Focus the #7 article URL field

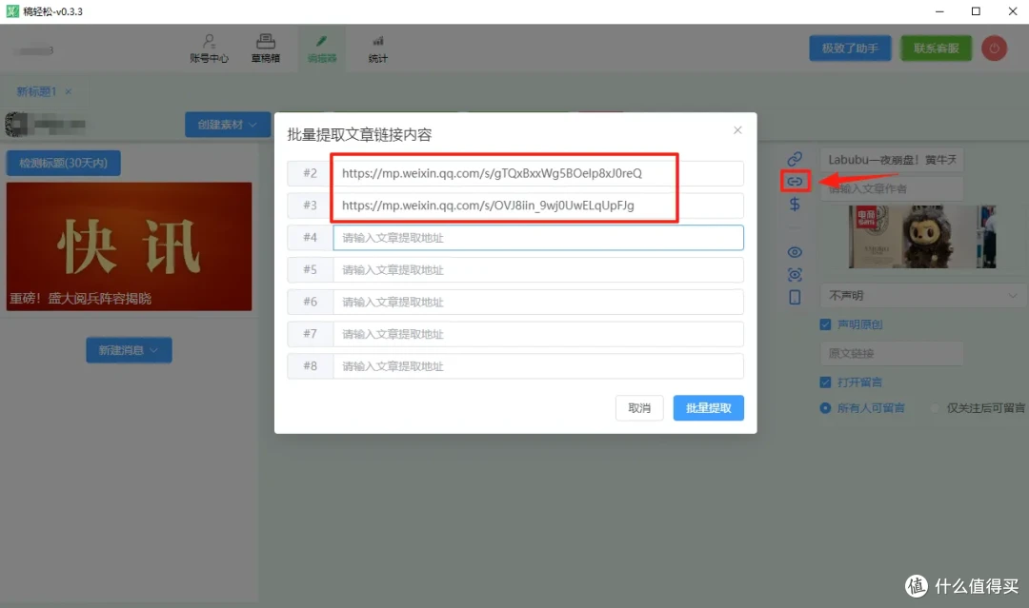tap(538, 334)
